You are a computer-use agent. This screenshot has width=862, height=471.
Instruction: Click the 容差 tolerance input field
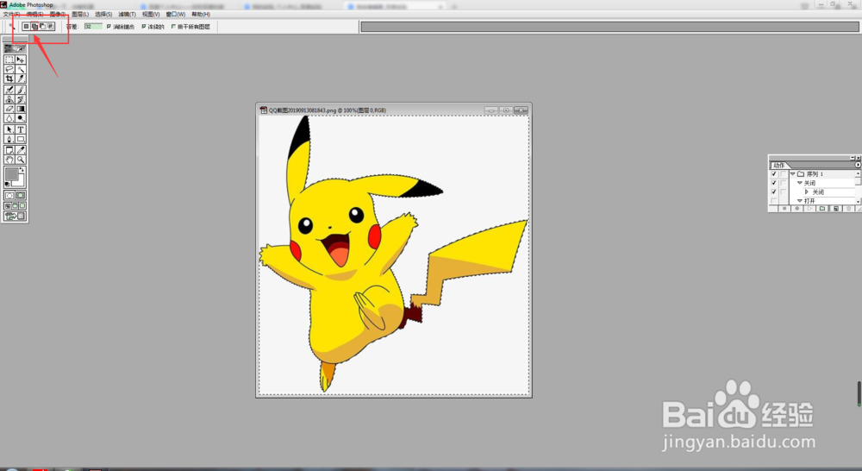click(92, 27)
